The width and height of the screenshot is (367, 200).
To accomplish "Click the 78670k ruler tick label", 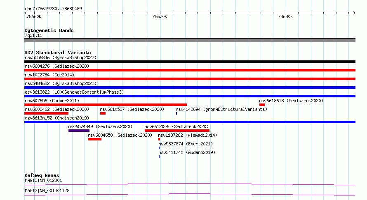I will pyautogui.click(x=160, y=16).
